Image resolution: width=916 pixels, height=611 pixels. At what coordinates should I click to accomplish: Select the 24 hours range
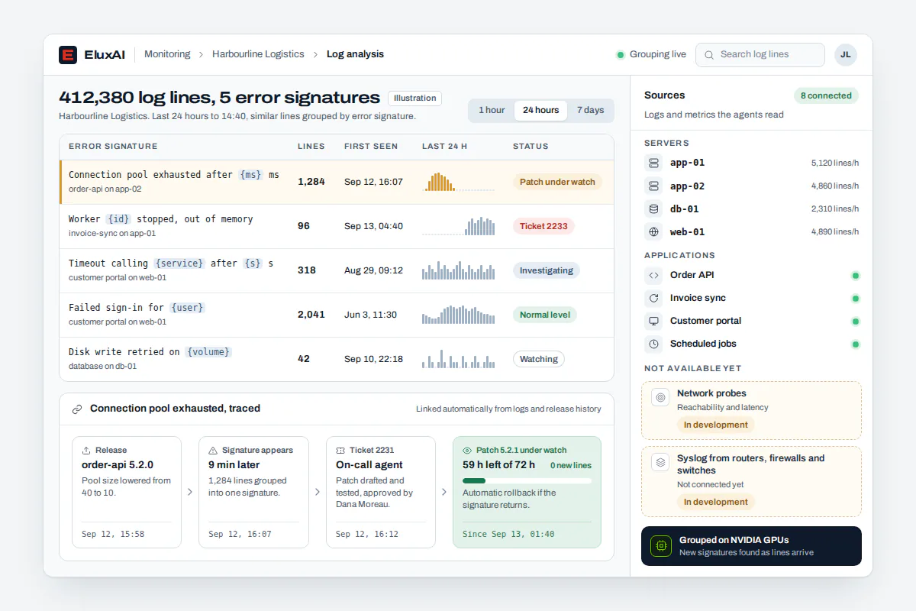(x=540, y=110)
